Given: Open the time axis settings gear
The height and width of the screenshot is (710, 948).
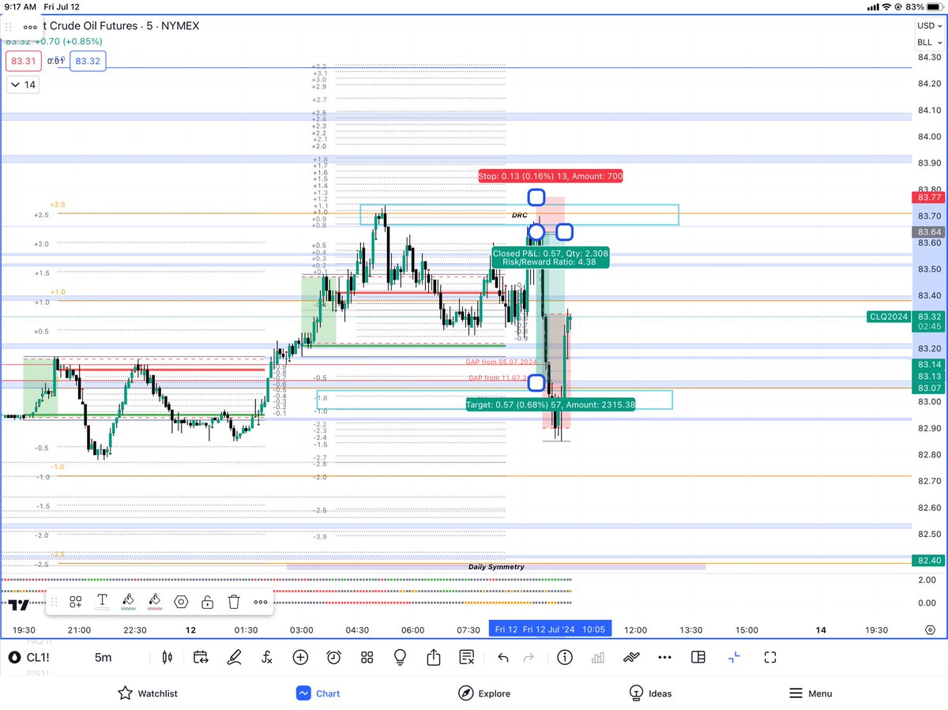Looking at the screenshot, I should click(x=930, y=630).
